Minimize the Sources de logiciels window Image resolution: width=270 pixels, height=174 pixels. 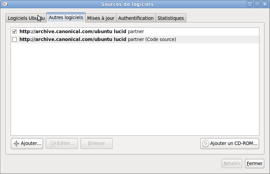pyautogui.click(x=250, y=4)
